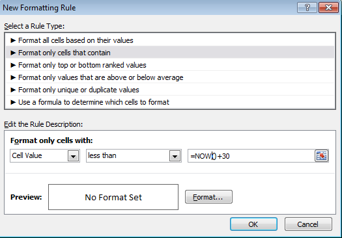The width and height of the screenshot is (342, 238).
Task: Confirm with the OK button
Action: click(x=253, y=224)
